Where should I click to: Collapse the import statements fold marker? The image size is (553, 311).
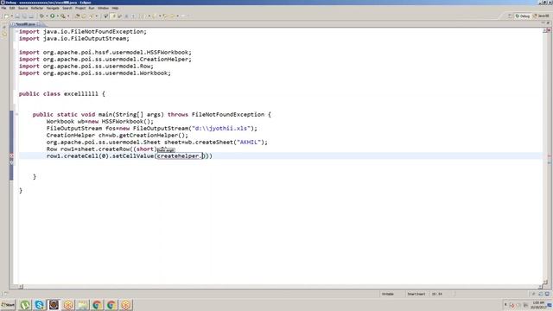(16, 31)
